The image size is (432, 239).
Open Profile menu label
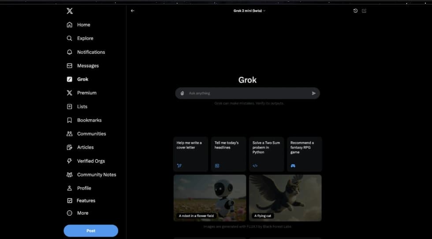tap(84, 188)
